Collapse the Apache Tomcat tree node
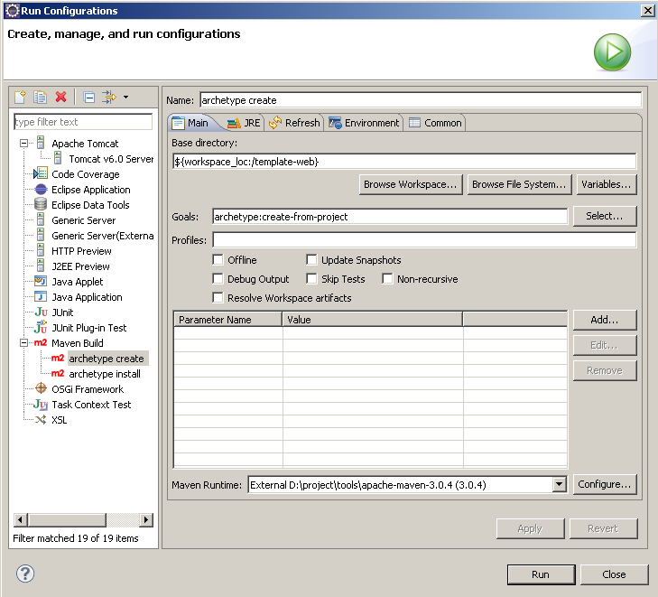 point(24,144)
